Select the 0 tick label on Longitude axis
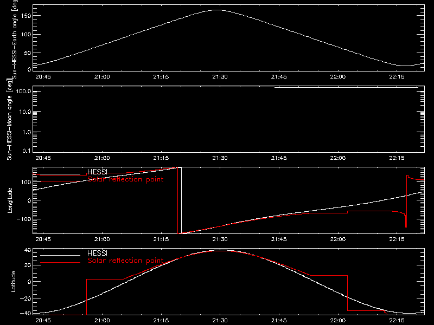The width and height of the screenshot is (434, 325). click(29, 200)
